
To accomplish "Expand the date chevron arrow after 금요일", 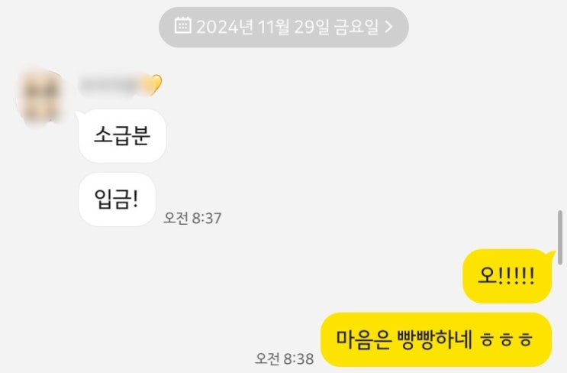I will (388, 27).
